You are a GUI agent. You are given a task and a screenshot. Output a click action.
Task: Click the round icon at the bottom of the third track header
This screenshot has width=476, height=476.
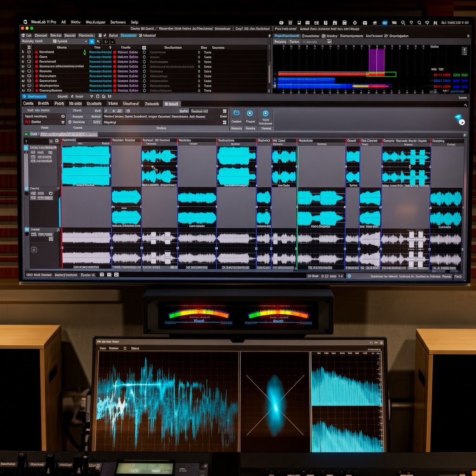point(34,250)
